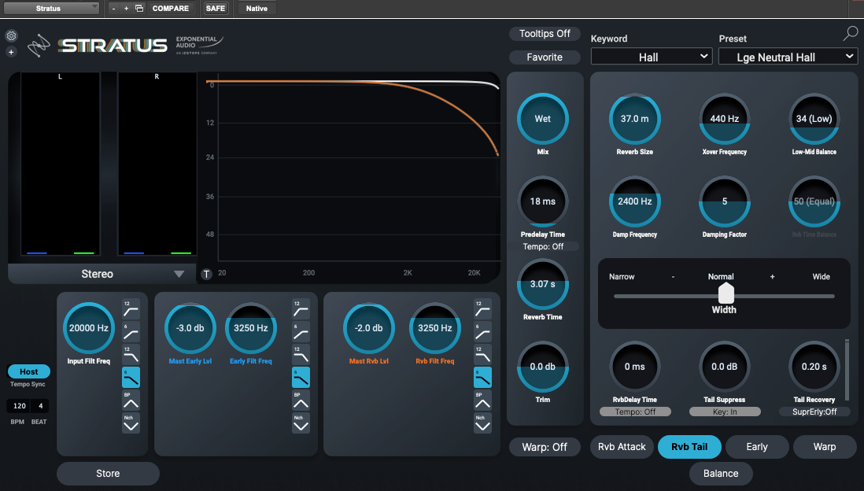Click the Mast Early Lvl knob

point(190,328)
